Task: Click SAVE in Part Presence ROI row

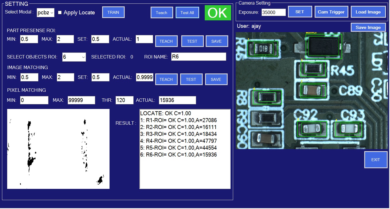Action: coord(217,41)
